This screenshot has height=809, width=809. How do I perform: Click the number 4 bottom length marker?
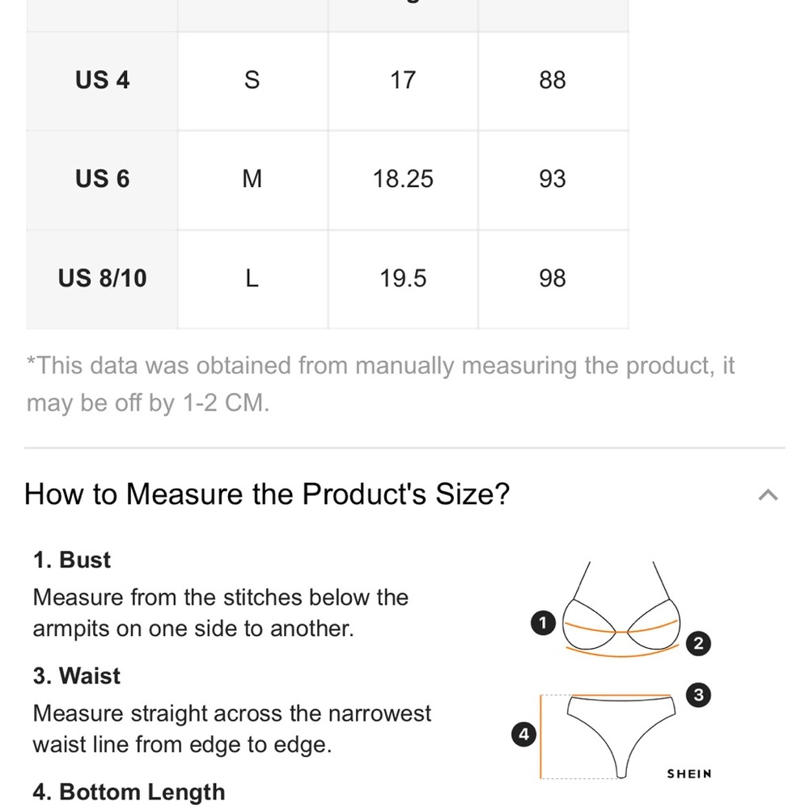523,734
